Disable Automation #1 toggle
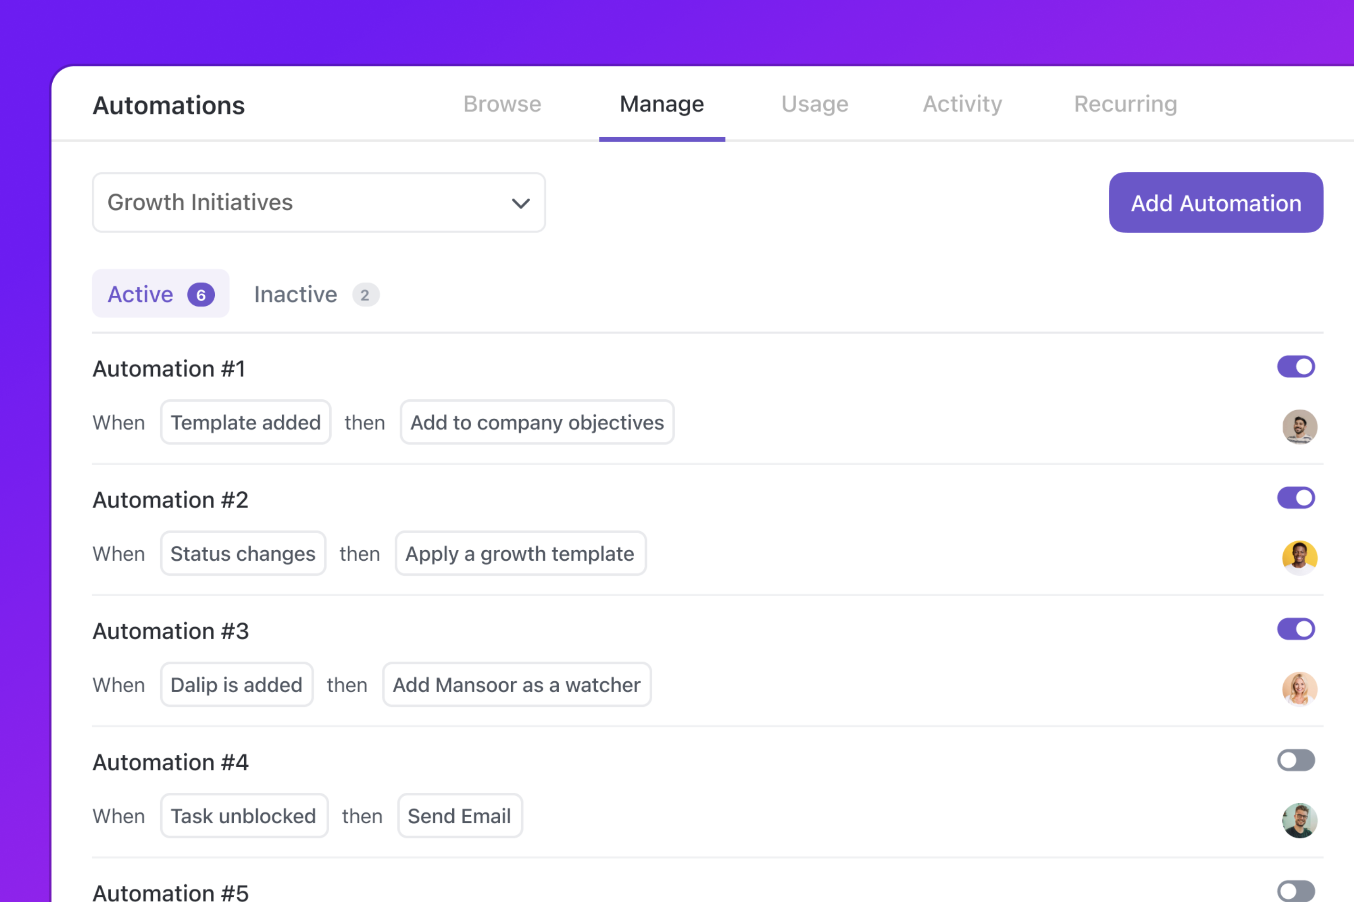This screenshot has height=902, width=1354. (1296, 366)
